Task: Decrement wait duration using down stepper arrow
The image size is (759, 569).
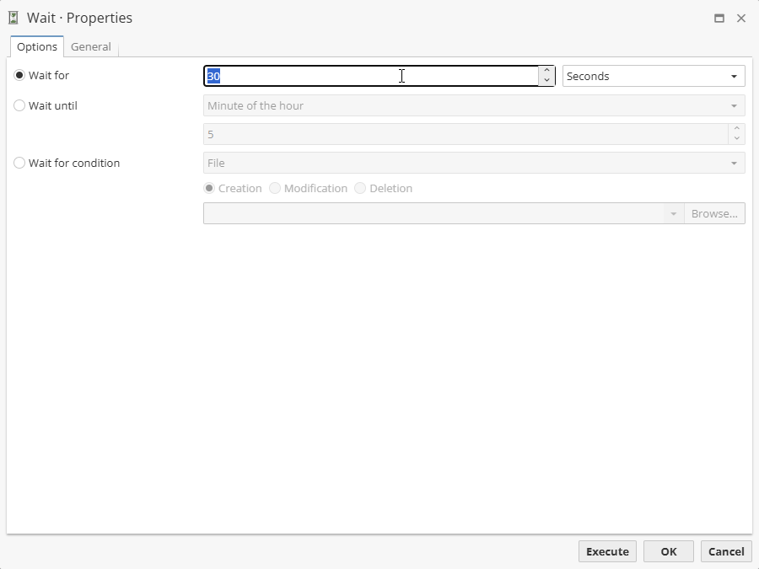Action: pos(547,80)
